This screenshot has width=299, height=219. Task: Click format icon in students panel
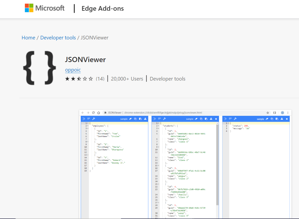point(154,119)
